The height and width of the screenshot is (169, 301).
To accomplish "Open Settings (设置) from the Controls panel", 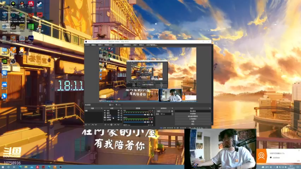I will pyautogui.click(x=193, y=121).
